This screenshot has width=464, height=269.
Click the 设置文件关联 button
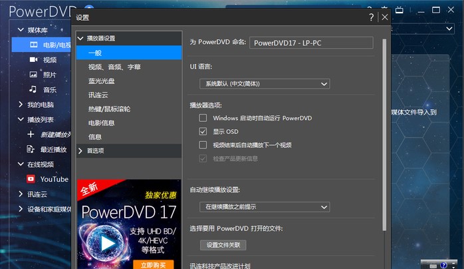(x=223, y=245)
